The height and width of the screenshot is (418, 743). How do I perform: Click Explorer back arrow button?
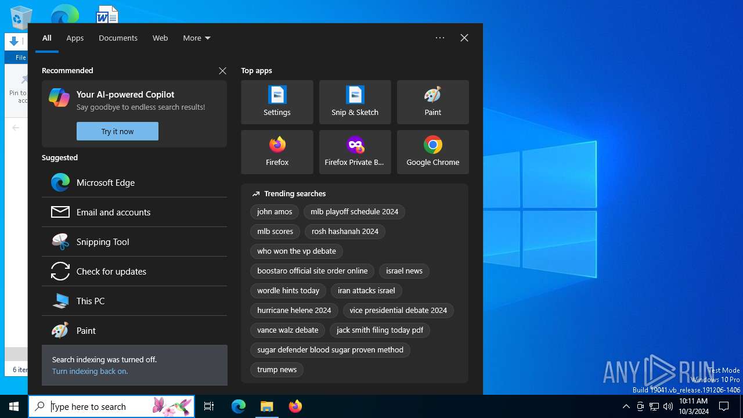coord(16,128)
